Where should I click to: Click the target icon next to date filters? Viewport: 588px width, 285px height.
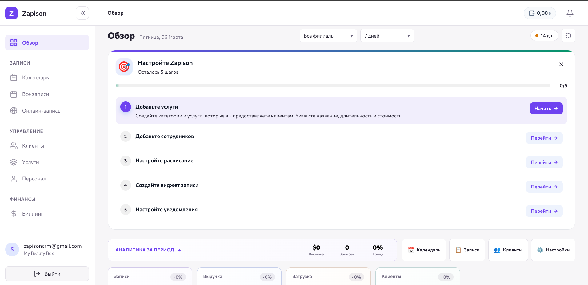point(568,36)
